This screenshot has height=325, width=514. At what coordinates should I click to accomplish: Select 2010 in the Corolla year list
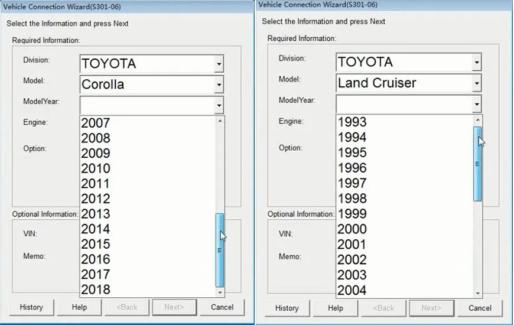pos(148,168)
